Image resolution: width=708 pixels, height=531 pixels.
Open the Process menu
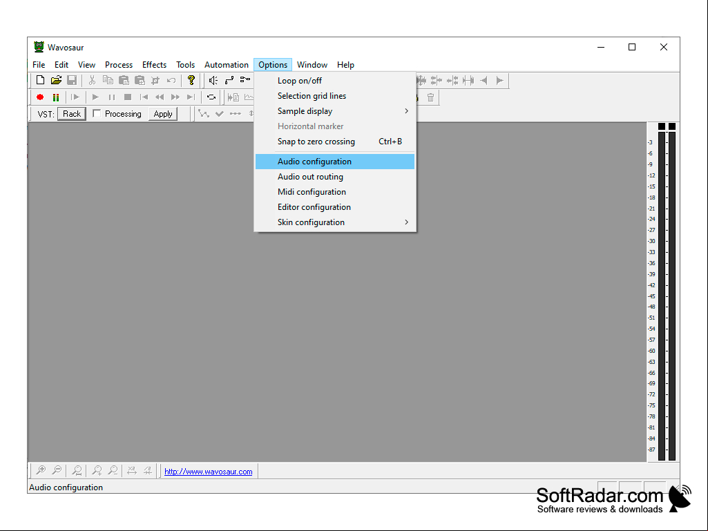point(119,65)
